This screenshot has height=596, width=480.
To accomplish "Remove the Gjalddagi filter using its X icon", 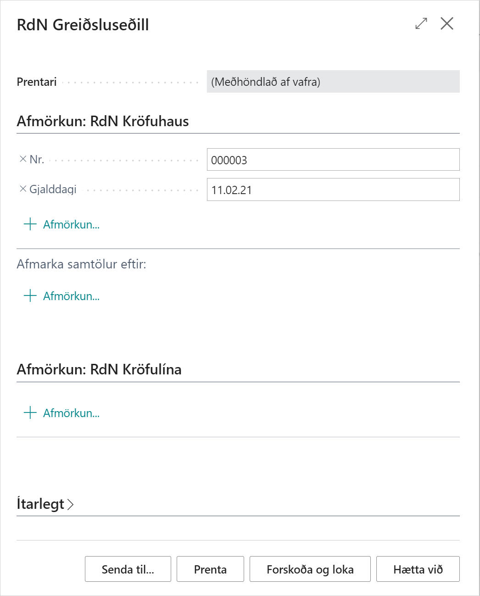I will (x=22, y=189).
